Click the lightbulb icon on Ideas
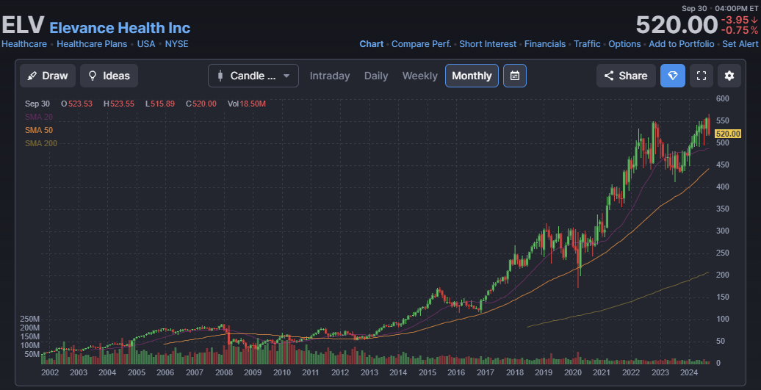761x390 pixels. (x=93, y=76)
